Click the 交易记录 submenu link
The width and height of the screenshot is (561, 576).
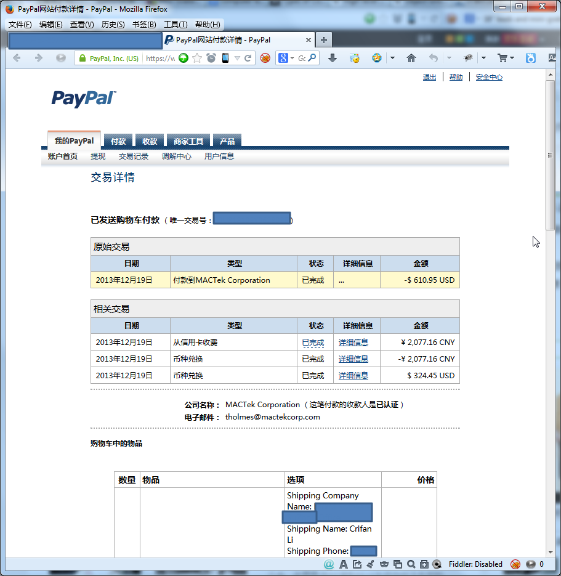click(x=134, y=156)
